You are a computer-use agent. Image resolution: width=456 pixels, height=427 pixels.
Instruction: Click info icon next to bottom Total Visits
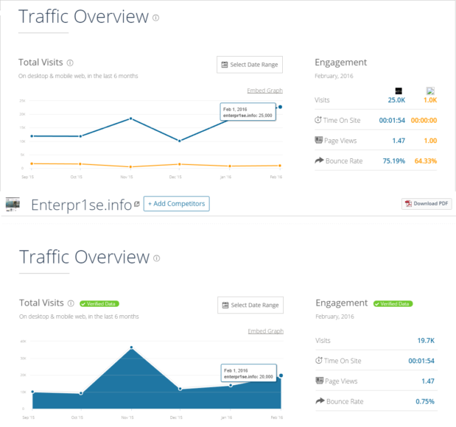71,303
